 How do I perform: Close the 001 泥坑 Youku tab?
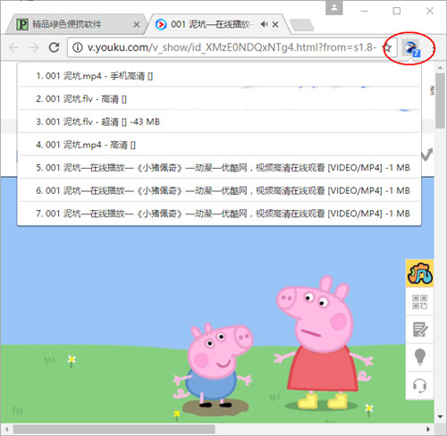point(275,24)
